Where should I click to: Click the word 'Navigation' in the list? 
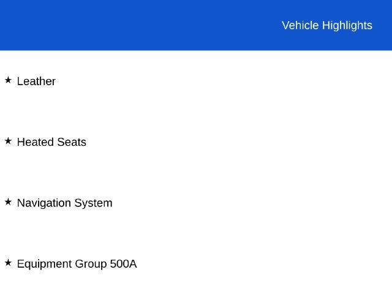pos(44,203)
